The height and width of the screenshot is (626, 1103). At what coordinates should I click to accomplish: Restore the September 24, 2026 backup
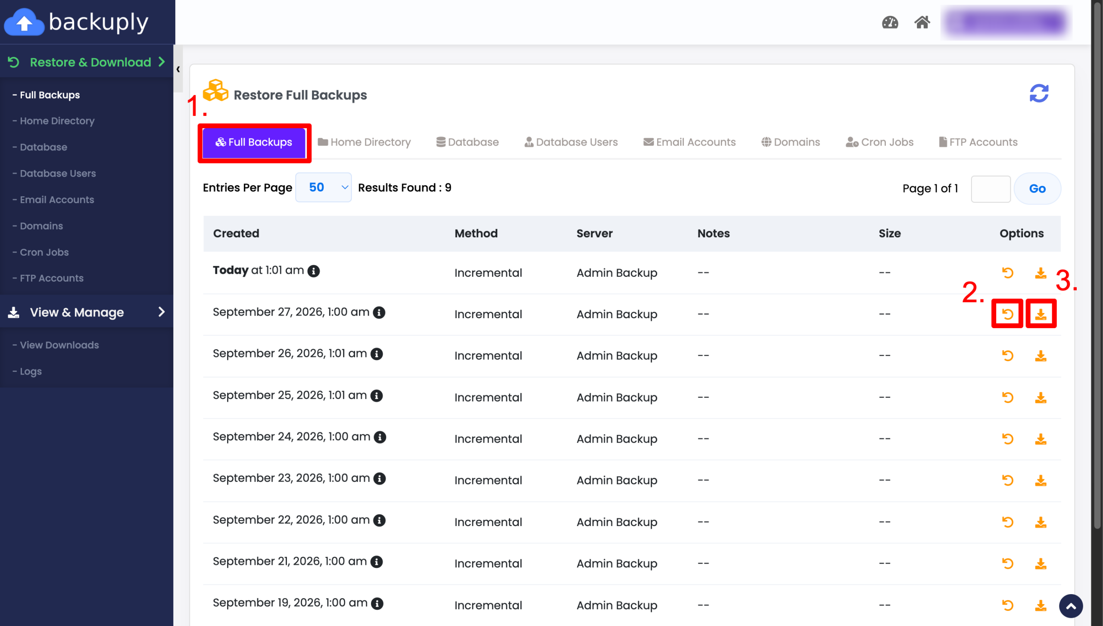point(1007,439)
